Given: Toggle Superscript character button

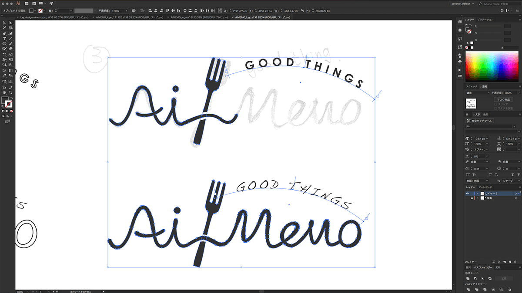Looking at the screenshot, I should point(491,174).
